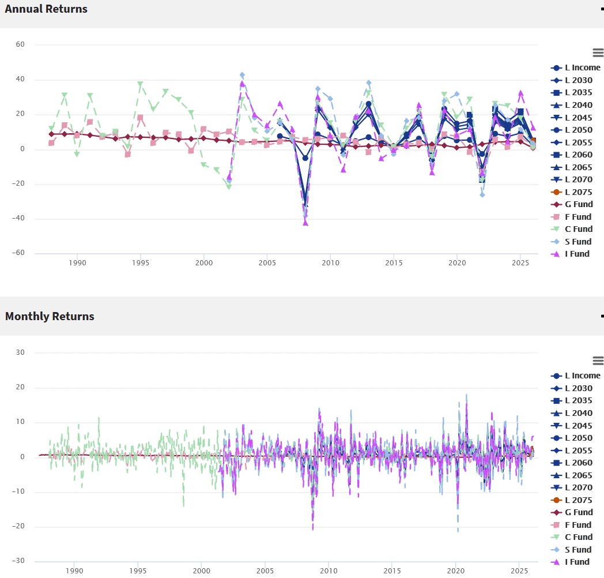Screen dimensions: 604x578
Task: Click L 2065 label in Annual Returns legend
Action: (578, 167)
